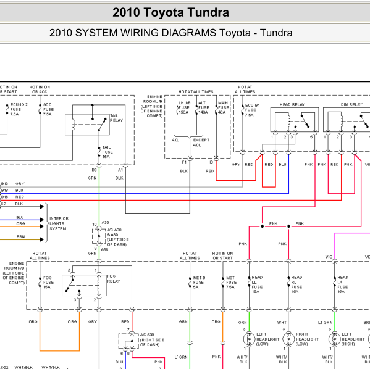Screen dimensions: 370x369
Task: Click the arrowhead on the C2 BLK wire
Action: (x=42, y=207)
